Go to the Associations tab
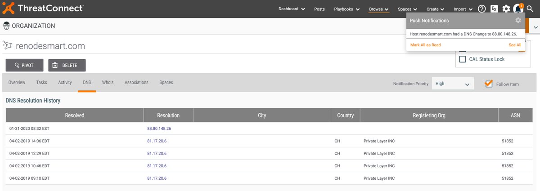540x191 pixels. pos(136,83)
